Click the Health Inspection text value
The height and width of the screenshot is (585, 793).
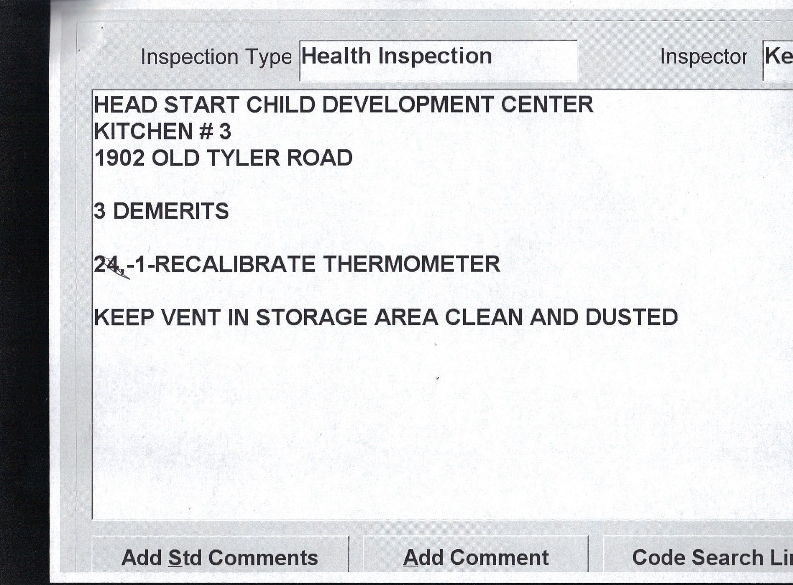396,56
